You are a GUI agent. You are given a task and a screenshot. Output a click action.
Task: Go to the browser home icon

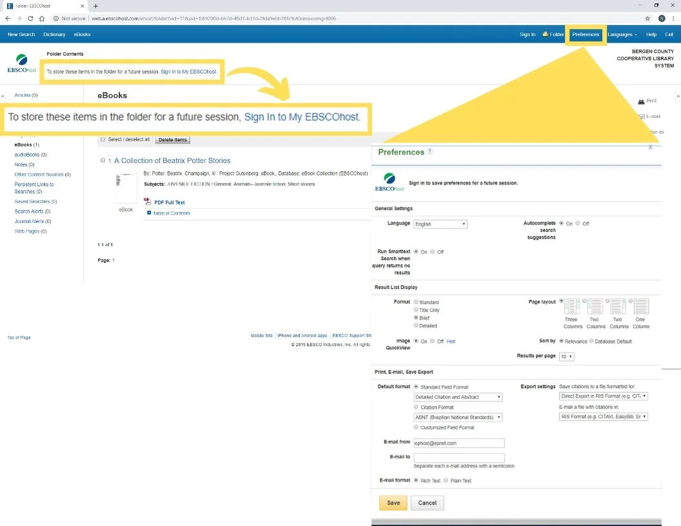42,18
